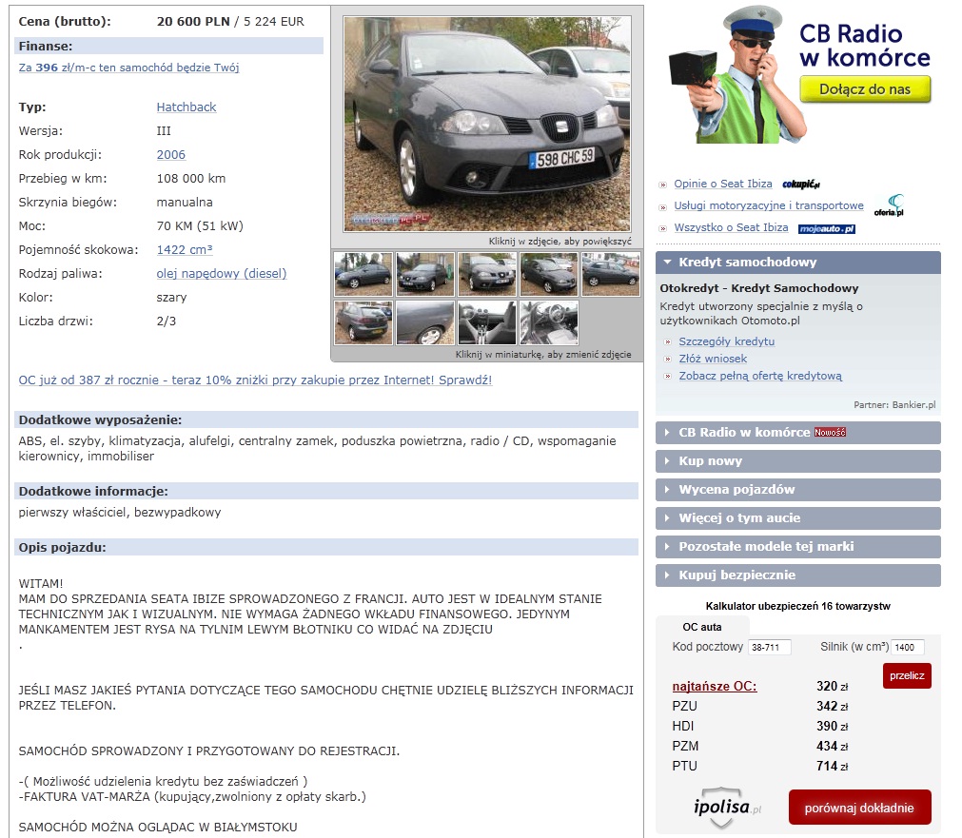Click the PZM insurance row
The height and width of the screenshot is (838, 962).
tap(760, 747)
